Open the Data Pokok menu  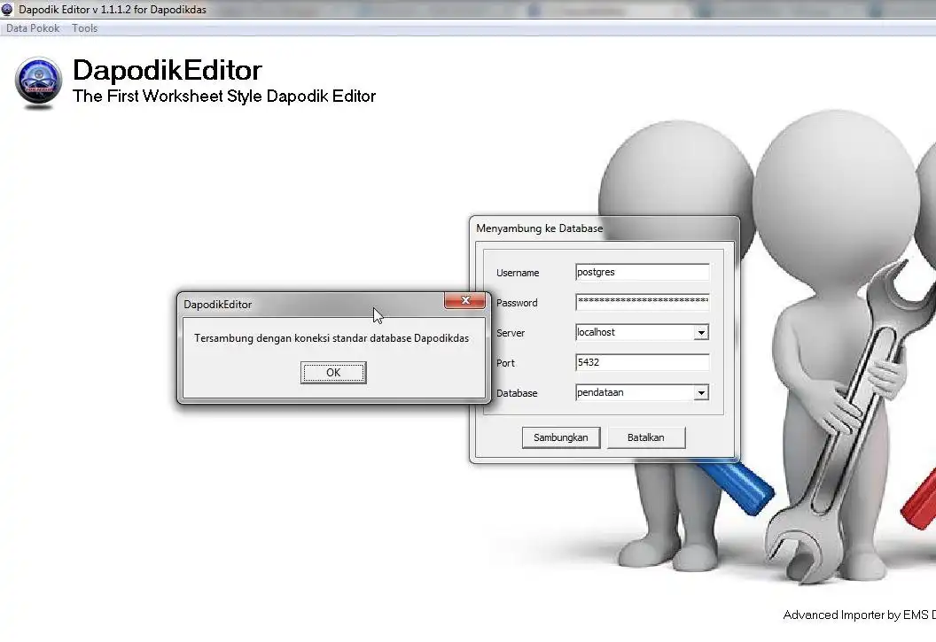(33, 28)
